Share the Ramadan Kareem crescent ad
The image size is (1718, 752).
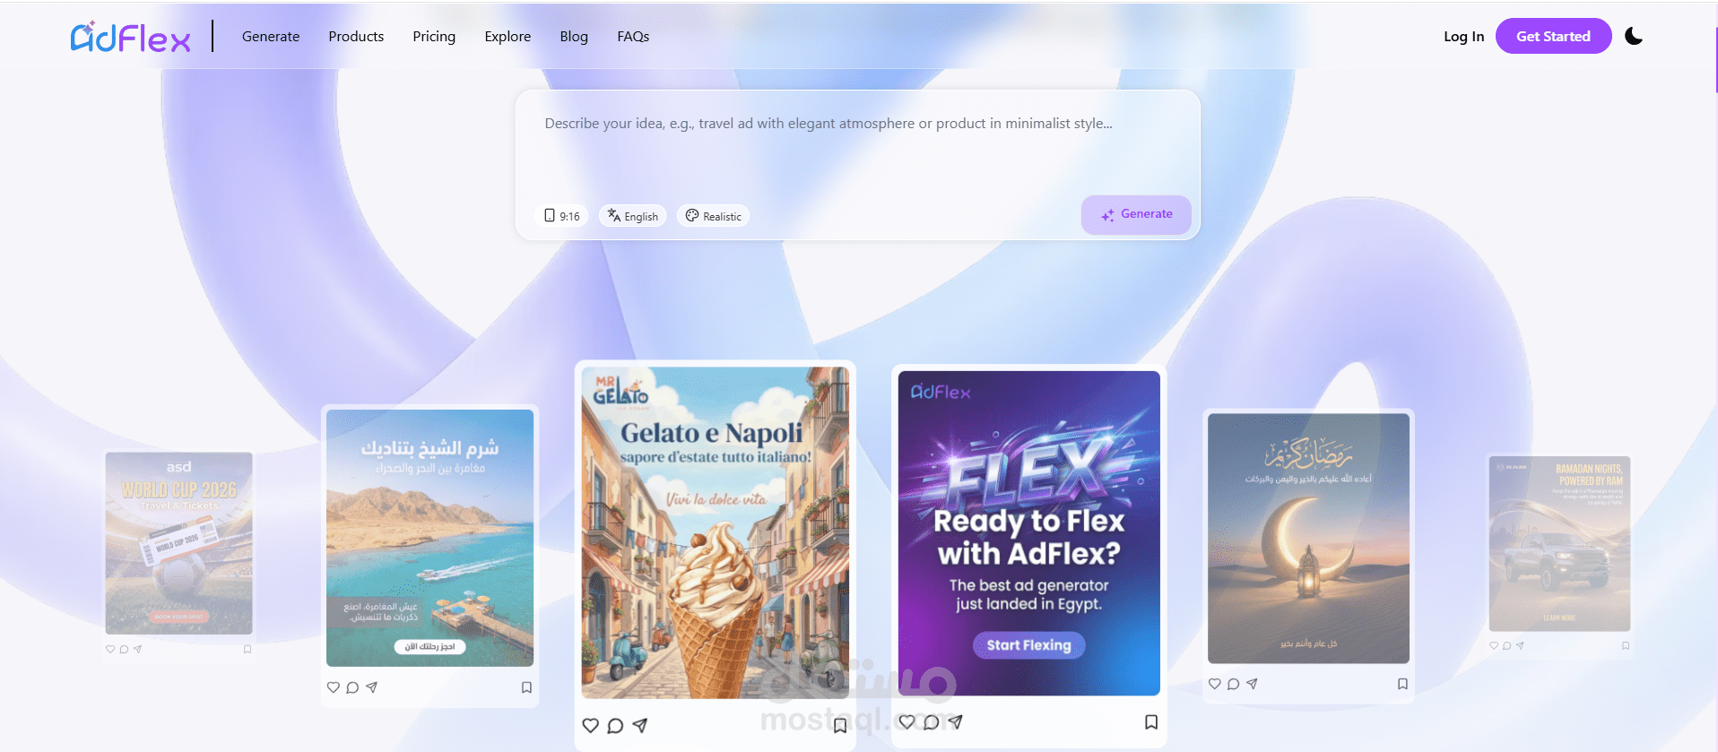(x=1252, y=684)
